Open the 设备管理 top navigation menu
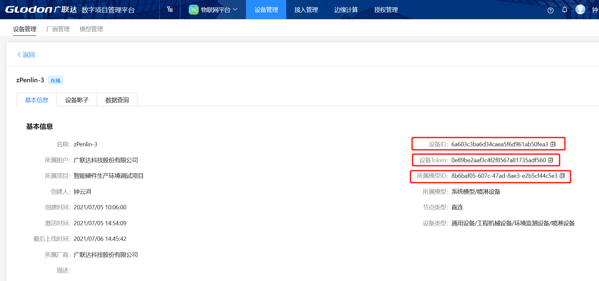599x281 pixels. (266, 10)
